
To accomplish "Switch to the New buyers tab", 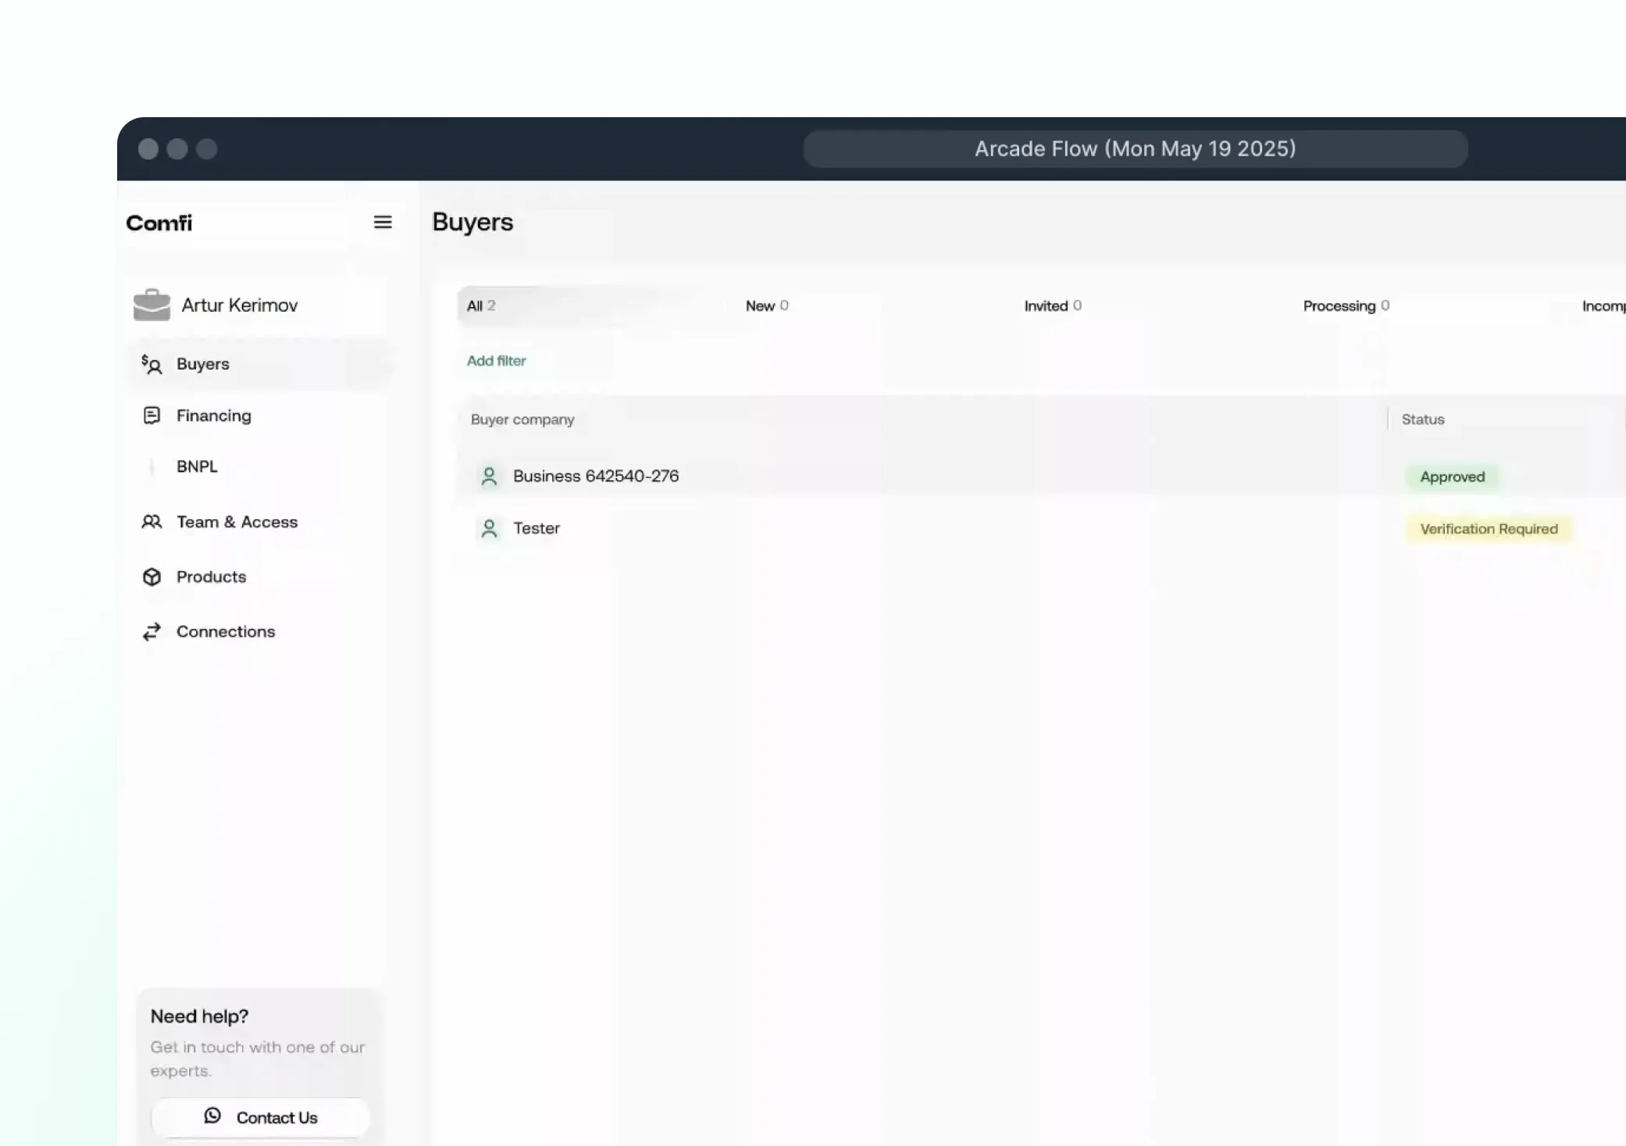I will 766,305.
